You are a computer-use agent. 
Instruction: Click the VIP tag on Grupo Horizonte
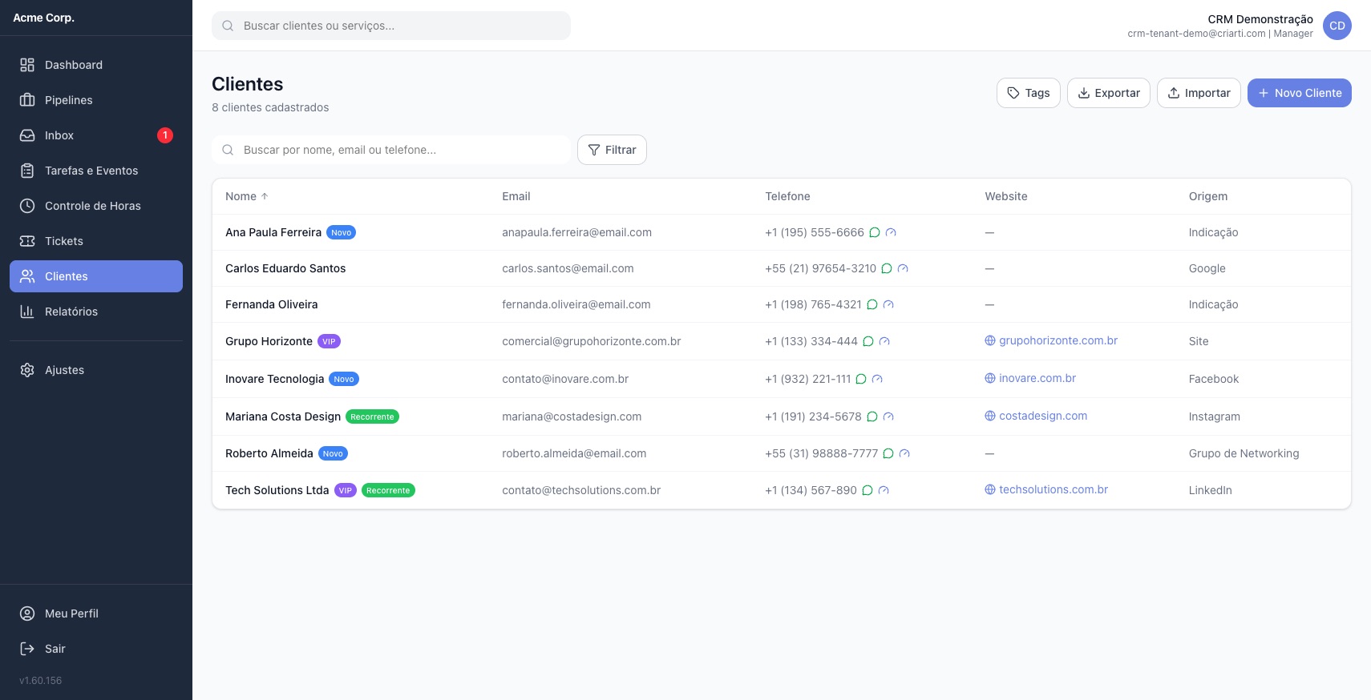coord(329,341)
